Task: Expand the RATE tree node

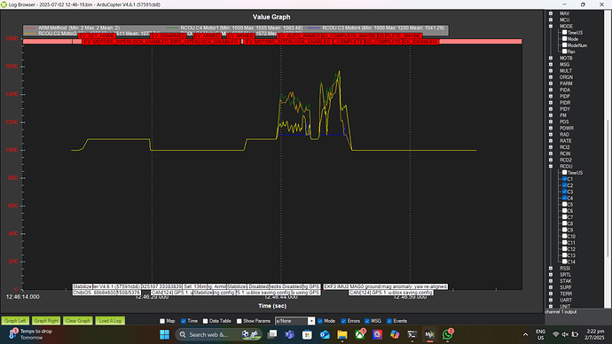Action: click(551, 141)
